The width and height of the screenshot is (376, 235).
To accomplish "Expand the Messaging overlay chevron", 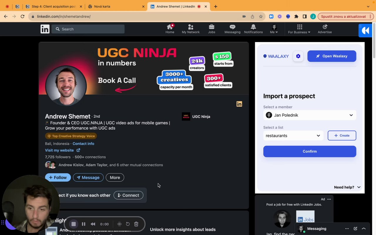I will 364,229.
